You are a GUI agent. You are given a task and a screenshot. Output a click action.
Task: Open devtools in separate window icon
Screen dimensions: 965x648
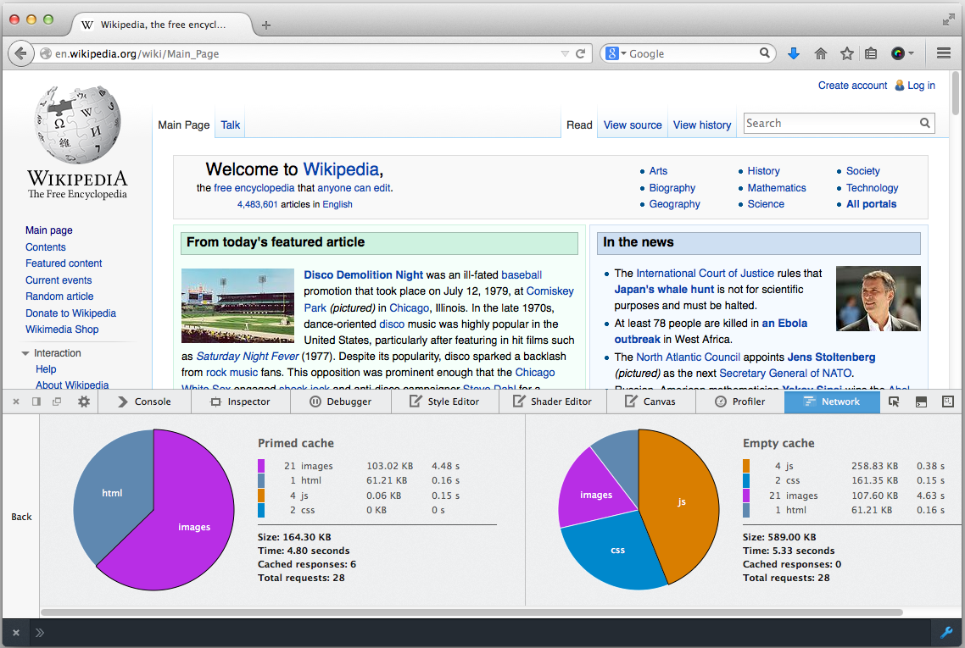(57, 402)
